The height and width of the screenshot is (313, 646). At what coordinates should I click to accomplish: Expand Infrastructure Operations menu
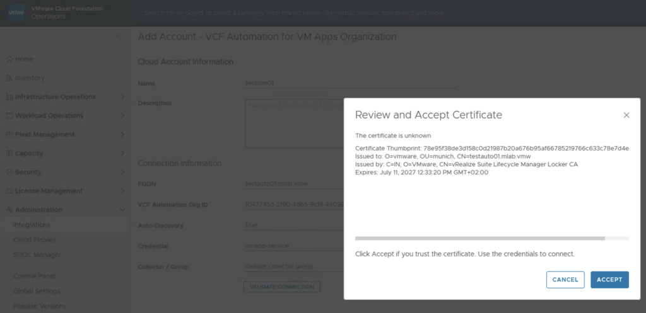point(122,97)
